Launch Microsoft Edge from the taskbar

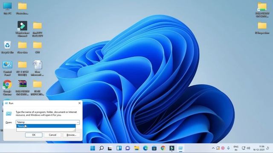[x=145, y=148]
